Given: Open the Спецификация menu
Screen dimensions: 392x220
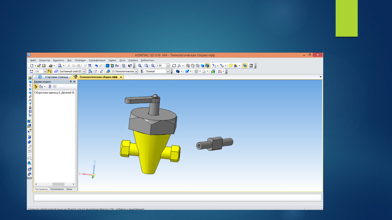Looking at the screenshot, I should (97, 60).
